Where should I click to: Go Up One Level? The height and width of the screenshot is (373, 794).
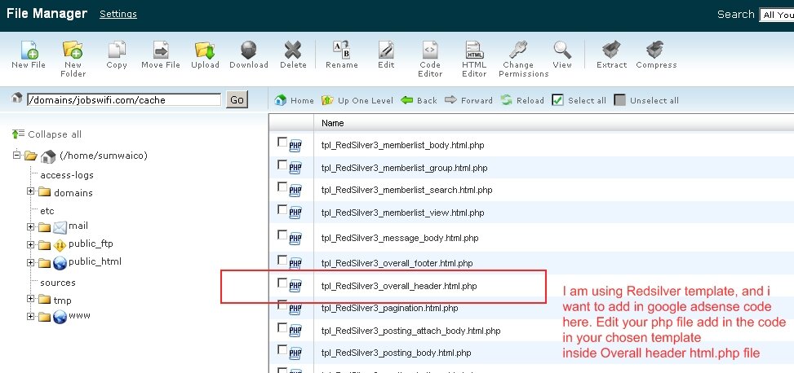pyautogui.click(x=357, y=100)
